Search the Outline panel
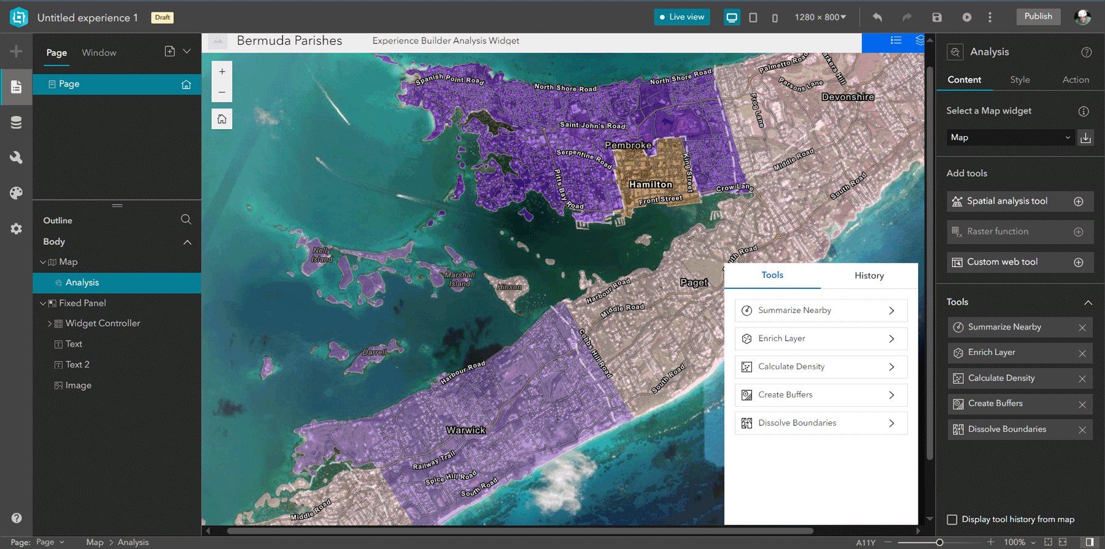 [x=186, y=220]
